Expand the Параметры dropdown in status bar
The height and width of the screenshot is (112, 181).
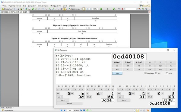pyautogui.click(x=14, y=110)
